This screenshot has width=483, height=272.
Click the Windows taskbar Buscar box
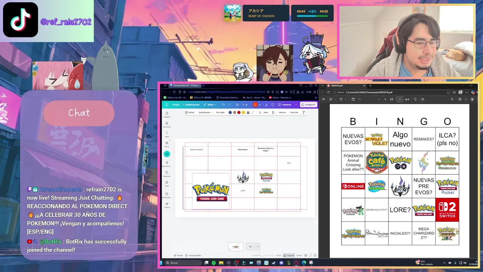click(183, 263)
